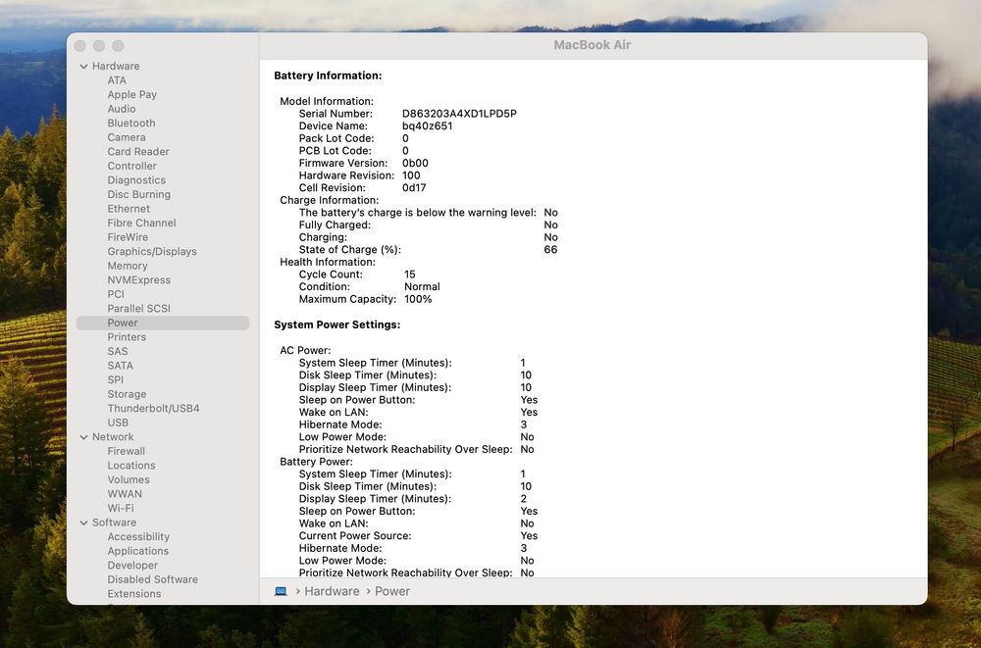The image size is (981, 648).
Task: Select SATA in the sidebar
Action: [x=120, y=366]
